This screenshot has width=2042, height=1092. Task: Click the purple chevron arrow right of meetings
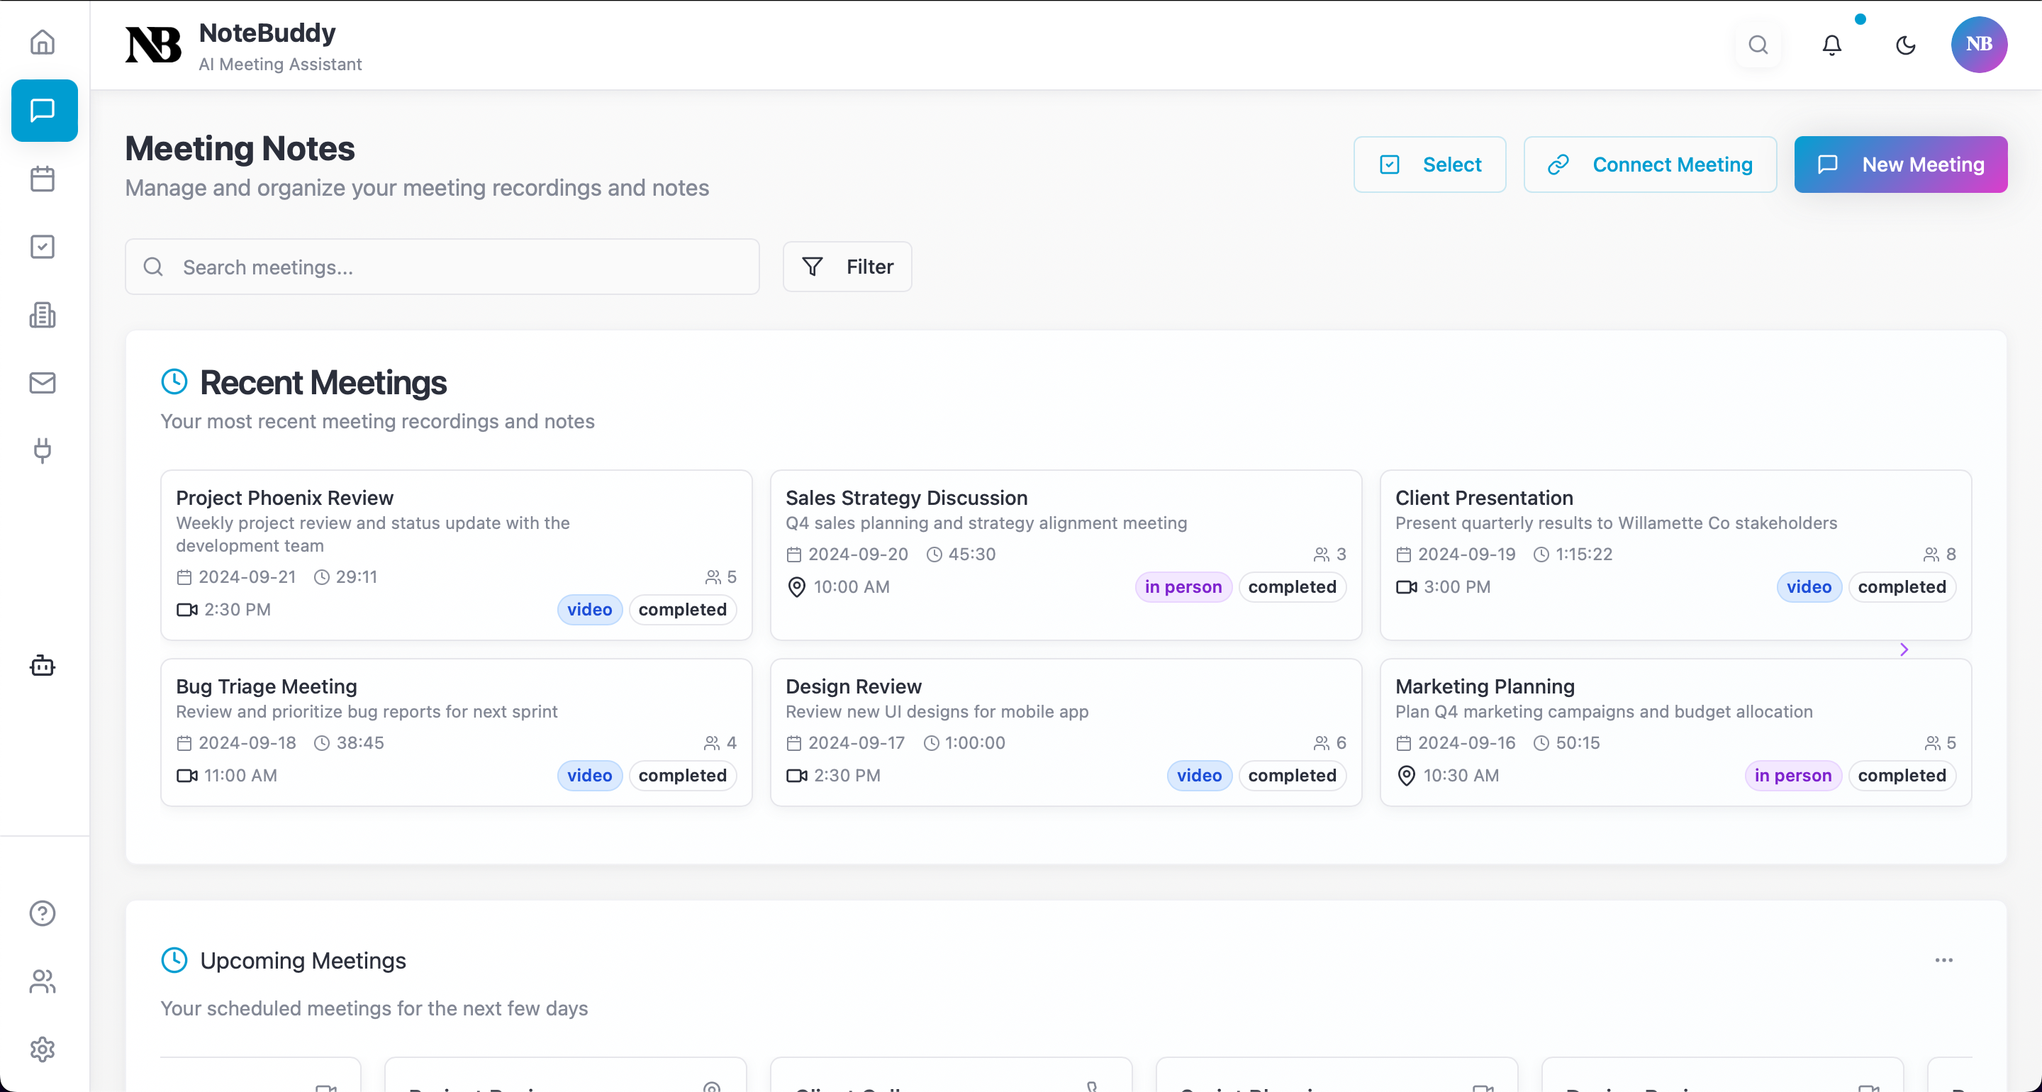click(x=1904, y=650)
